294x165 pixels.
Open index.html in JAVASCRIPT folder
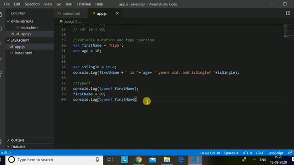point(29,53)
